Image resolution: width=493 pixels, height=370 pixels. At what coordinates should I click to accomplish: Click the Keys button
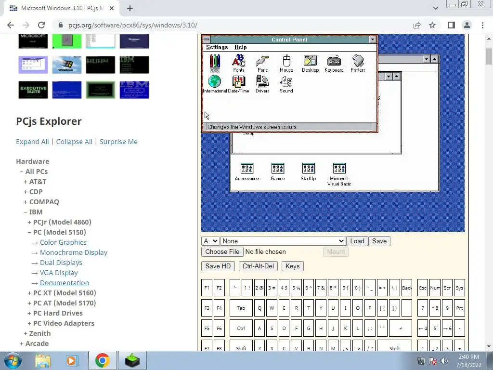[x=292, y=266]
